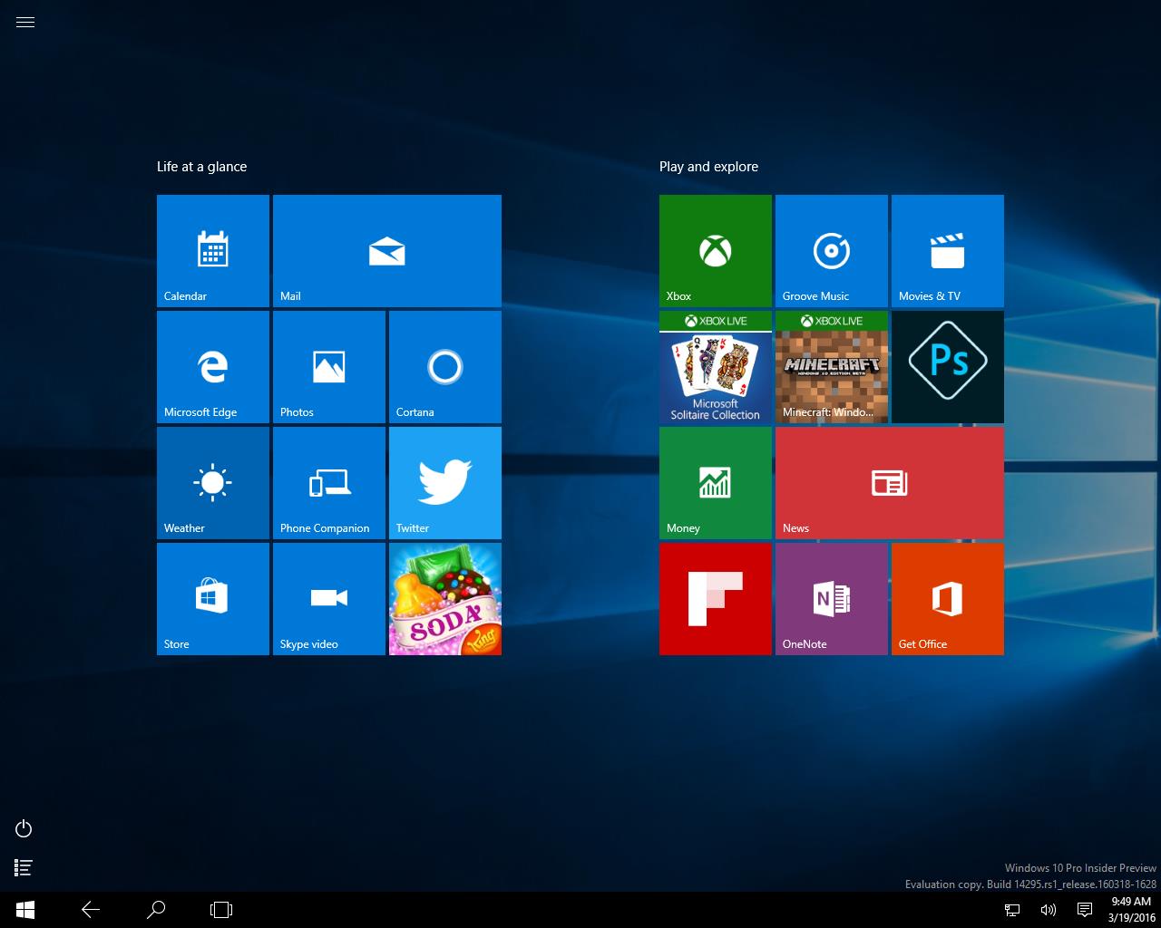
Task: Open the Store tile
Action: (213, 599)
